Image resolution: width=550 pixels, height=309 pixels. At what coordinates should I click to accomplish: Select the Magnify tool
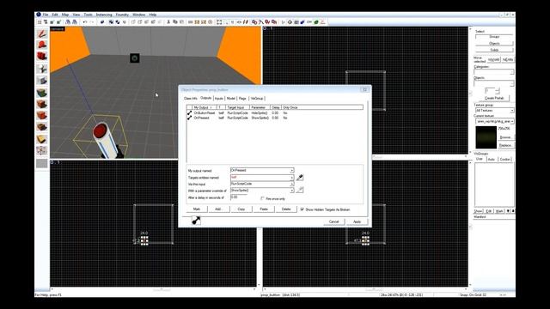[x=42, y=45]
